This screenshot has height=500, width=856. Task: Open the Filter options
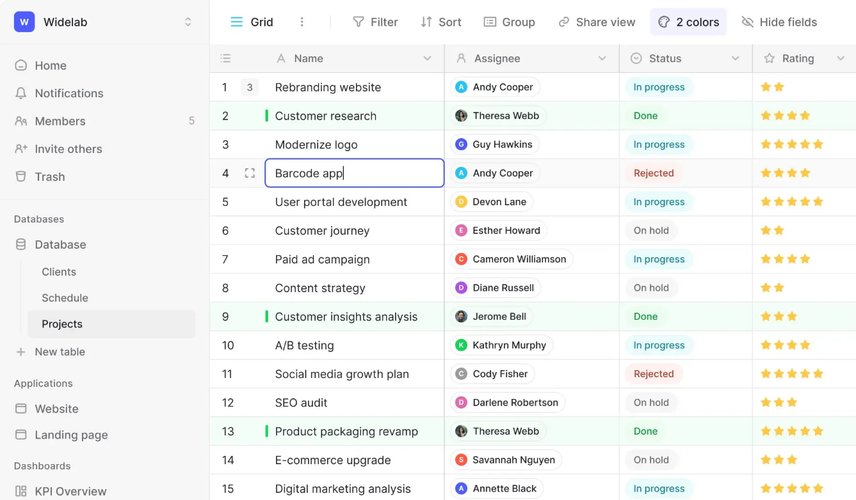(x=376, y=22)
